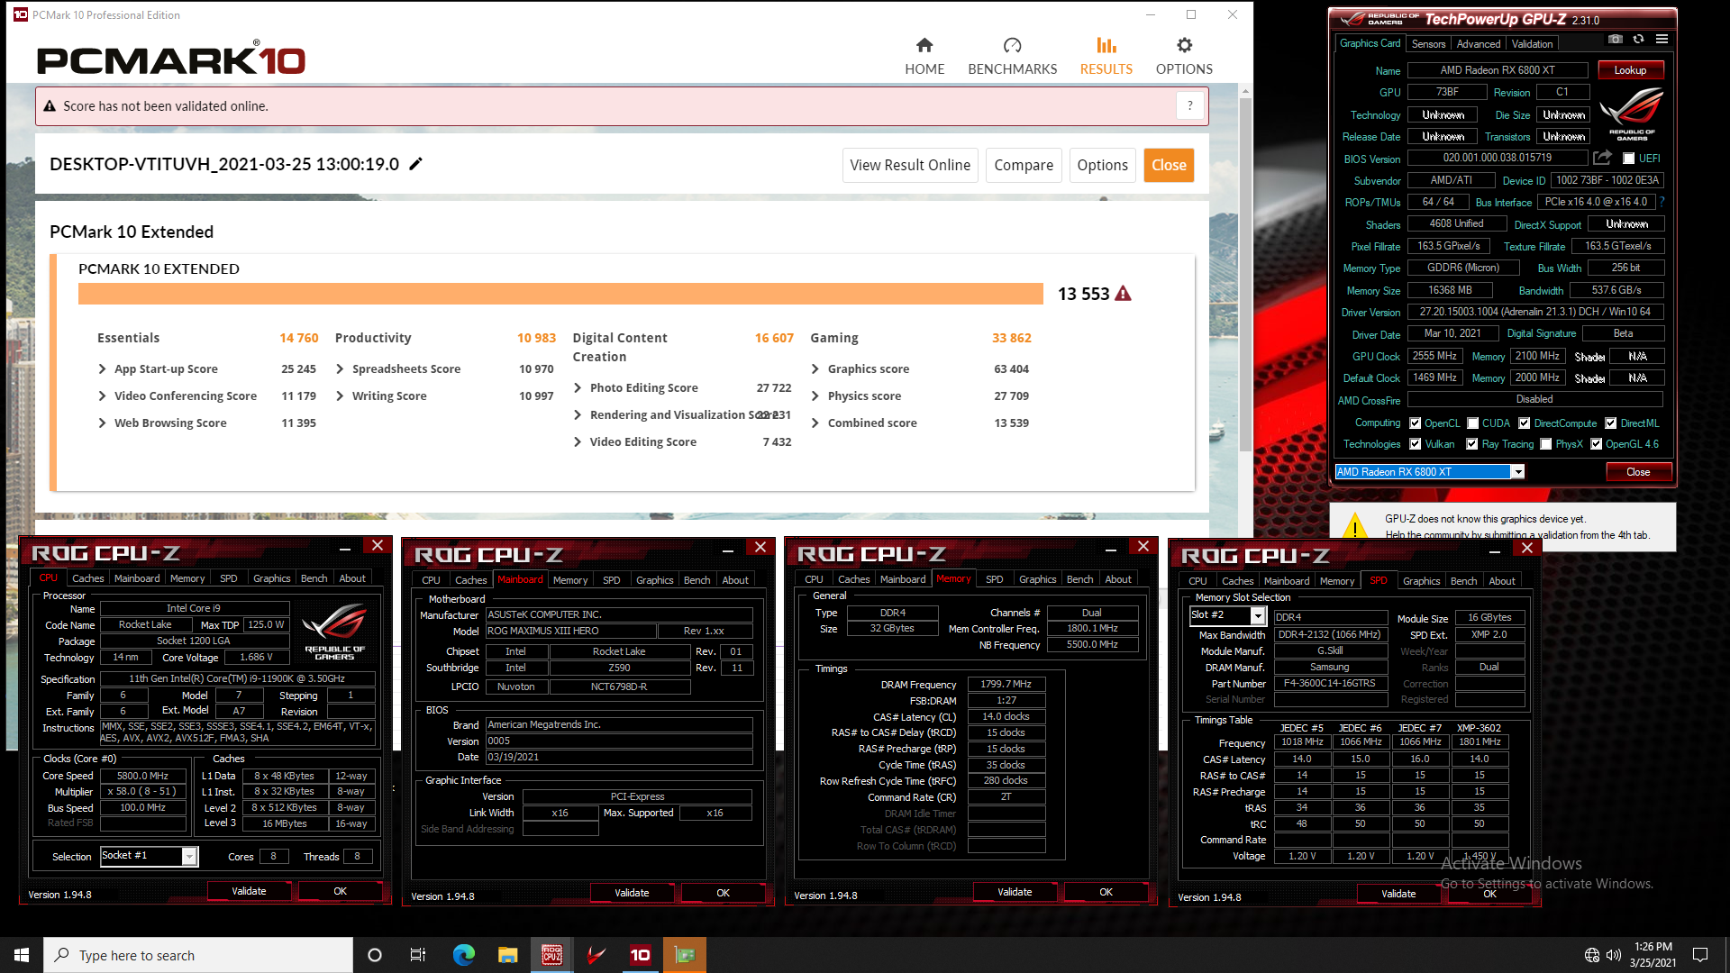
Task: Switch to GPU-Z Validation tab
Action: point(1532,43)
